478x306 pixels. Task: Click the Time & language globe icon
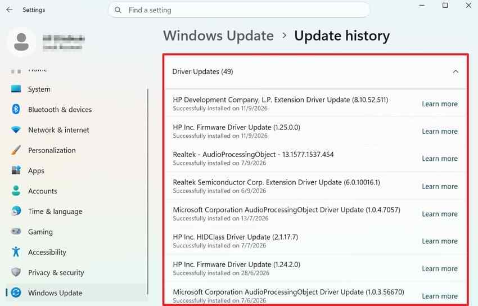point(16,211)
